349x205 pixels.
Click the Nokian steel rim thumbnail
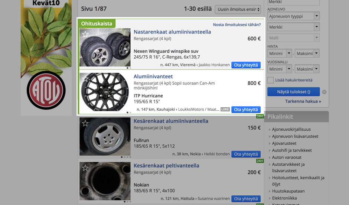coord(105,181)
